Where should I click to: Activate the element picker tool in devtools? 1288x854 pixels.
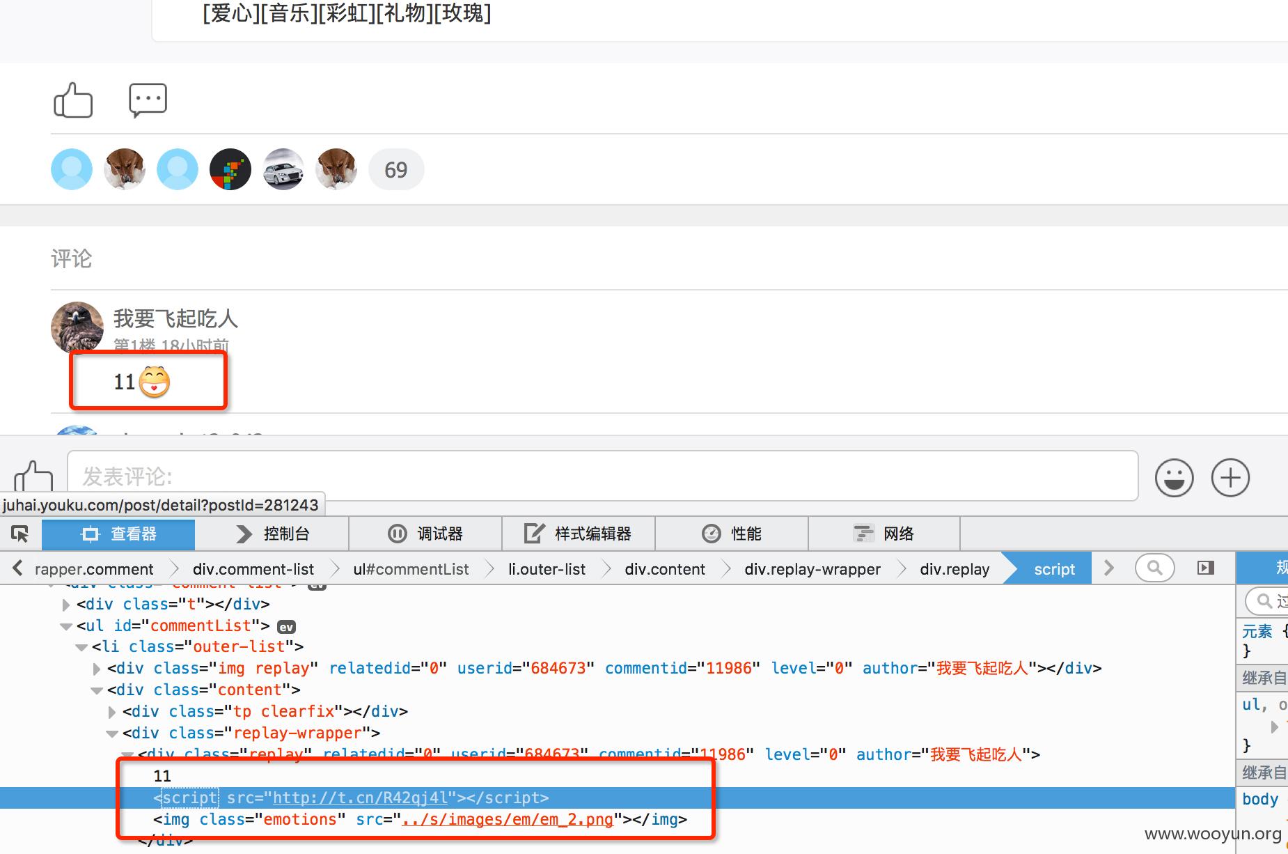click(x=20, y=534)
